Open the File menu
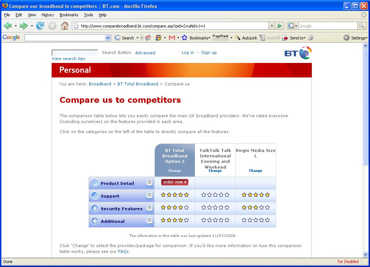Screen dimensions: 370x267 pos(7,15)
